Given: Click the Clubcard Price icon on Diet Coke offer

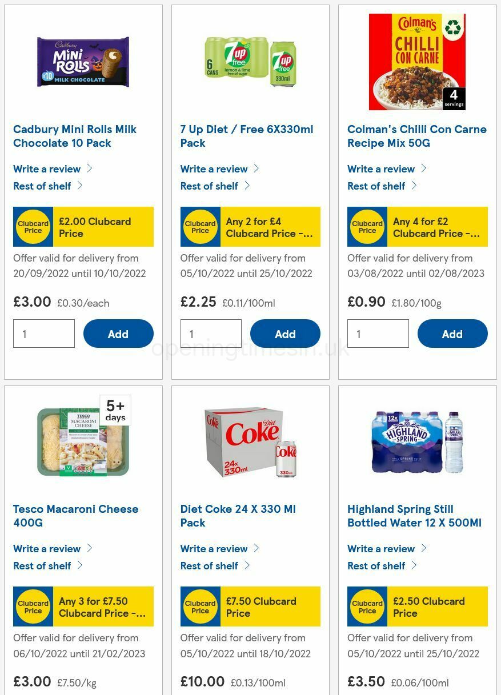Looking at the screenshot, I should coord(200,606).
